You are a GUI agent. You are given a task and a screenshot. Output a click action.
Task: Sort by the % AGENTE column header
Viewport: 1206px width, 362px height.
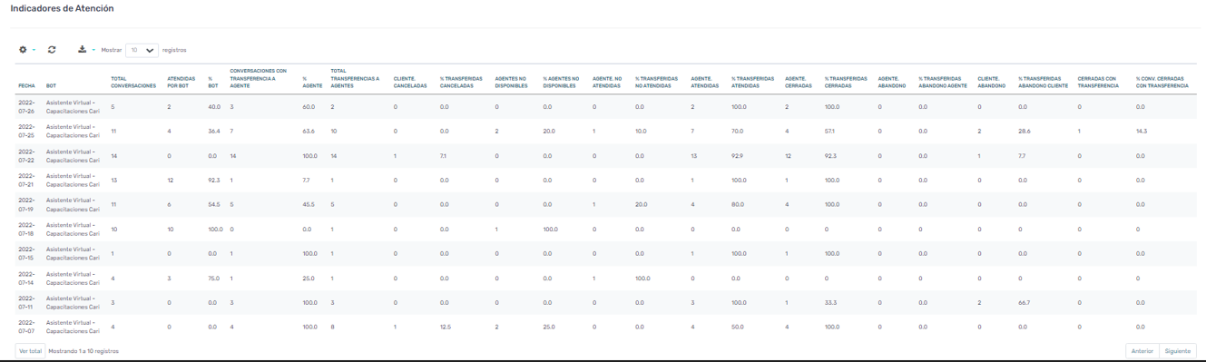point(312,82)
